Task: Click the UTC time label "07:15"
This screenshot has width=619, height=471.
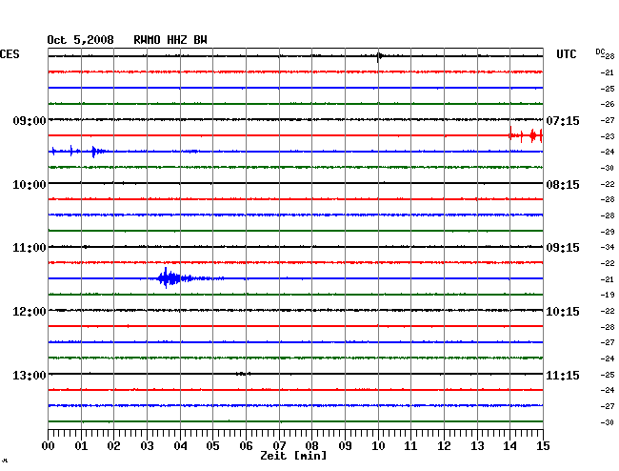Action: coord(563,120)
